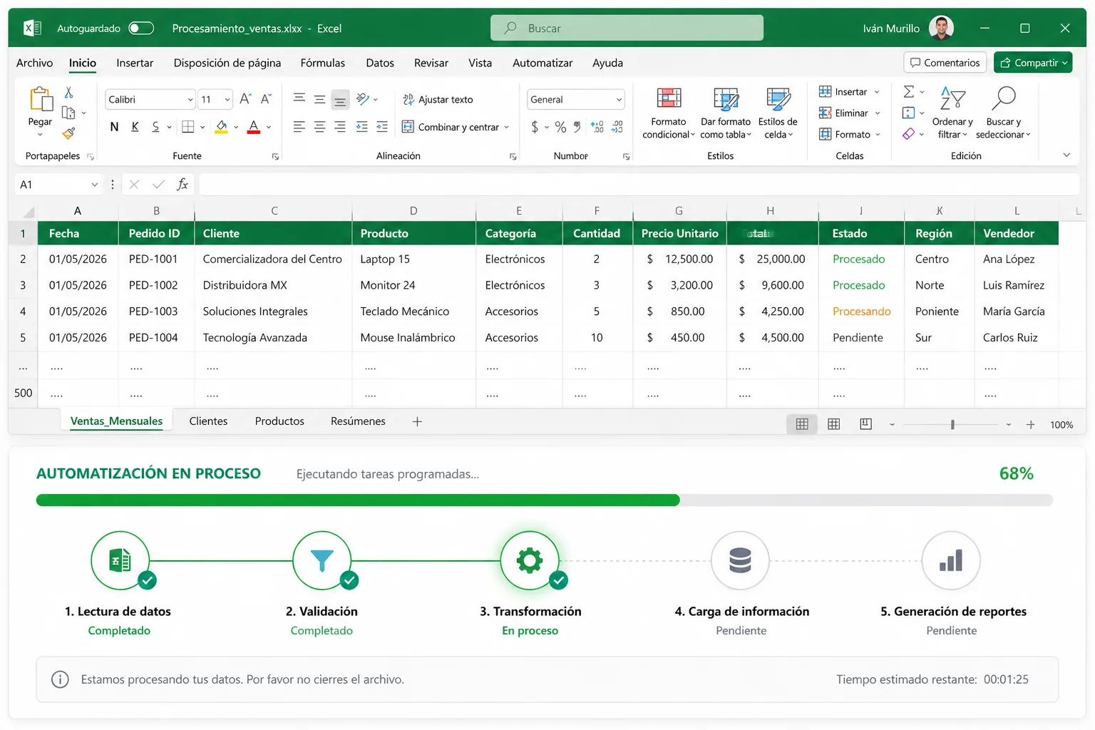This screenshot has width=1095, height=730.
Task: Open the Portapapeles dialog launcher
Action: pos(90,157)
